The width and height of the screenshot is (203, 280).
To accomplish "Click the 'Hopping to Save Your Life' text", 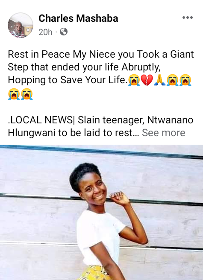I will coord(68,80).
